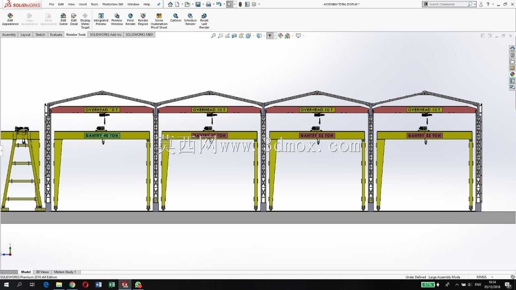Print the current document
The height and width of the screenshot is (290, 516).
pos(208,4)
